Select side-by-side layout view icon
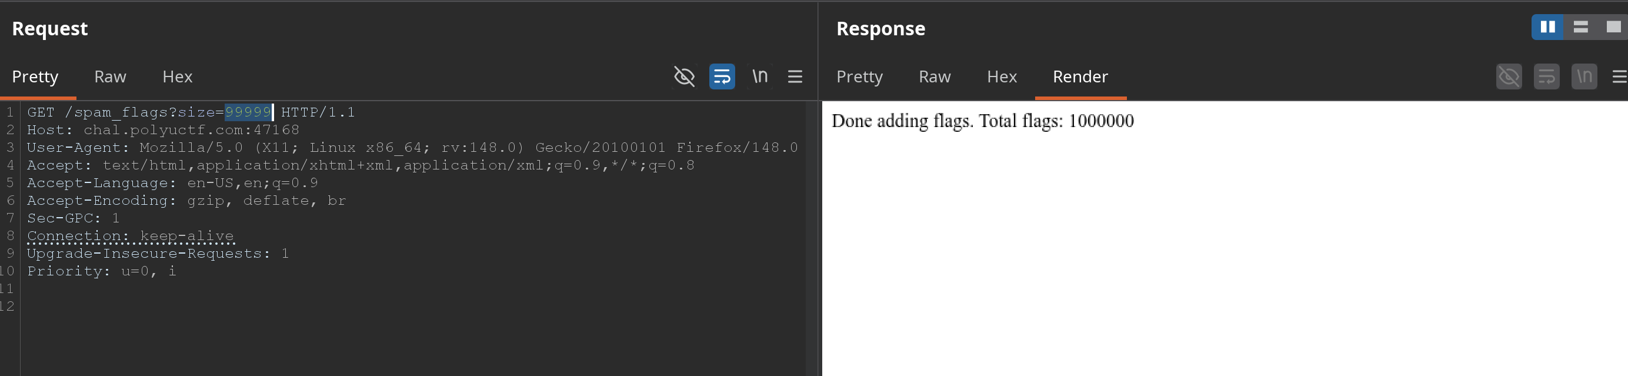This screenshot has height=376, width=1628. point(1548,27)
